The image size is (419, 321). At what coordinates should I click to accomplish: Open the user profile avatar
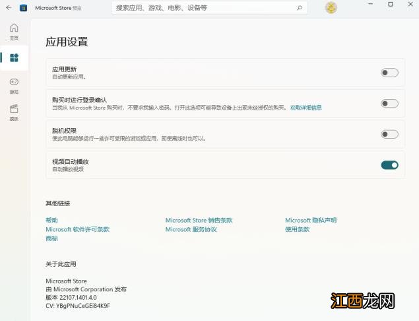331,8
